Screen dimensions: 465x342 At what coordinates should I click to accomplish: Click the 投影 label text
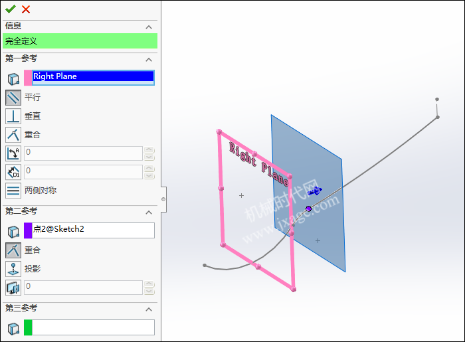coord(33,268)
